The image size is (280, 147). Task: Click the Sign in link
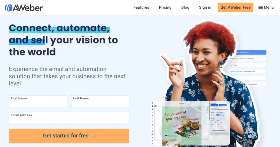tap(205, 8)
